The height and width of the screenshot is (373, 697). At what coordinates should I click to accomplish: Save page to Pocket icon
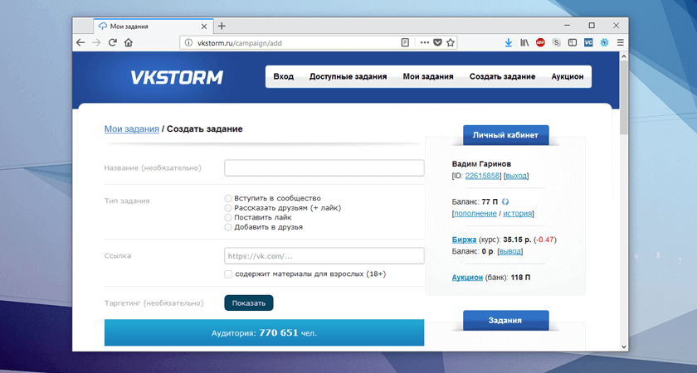click(x=437, y=42)
